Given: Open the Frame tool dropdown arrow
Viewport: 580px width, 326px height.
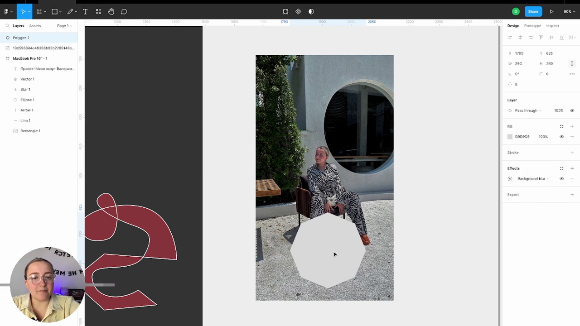Looking at the screenshot, I should (45, 12).
